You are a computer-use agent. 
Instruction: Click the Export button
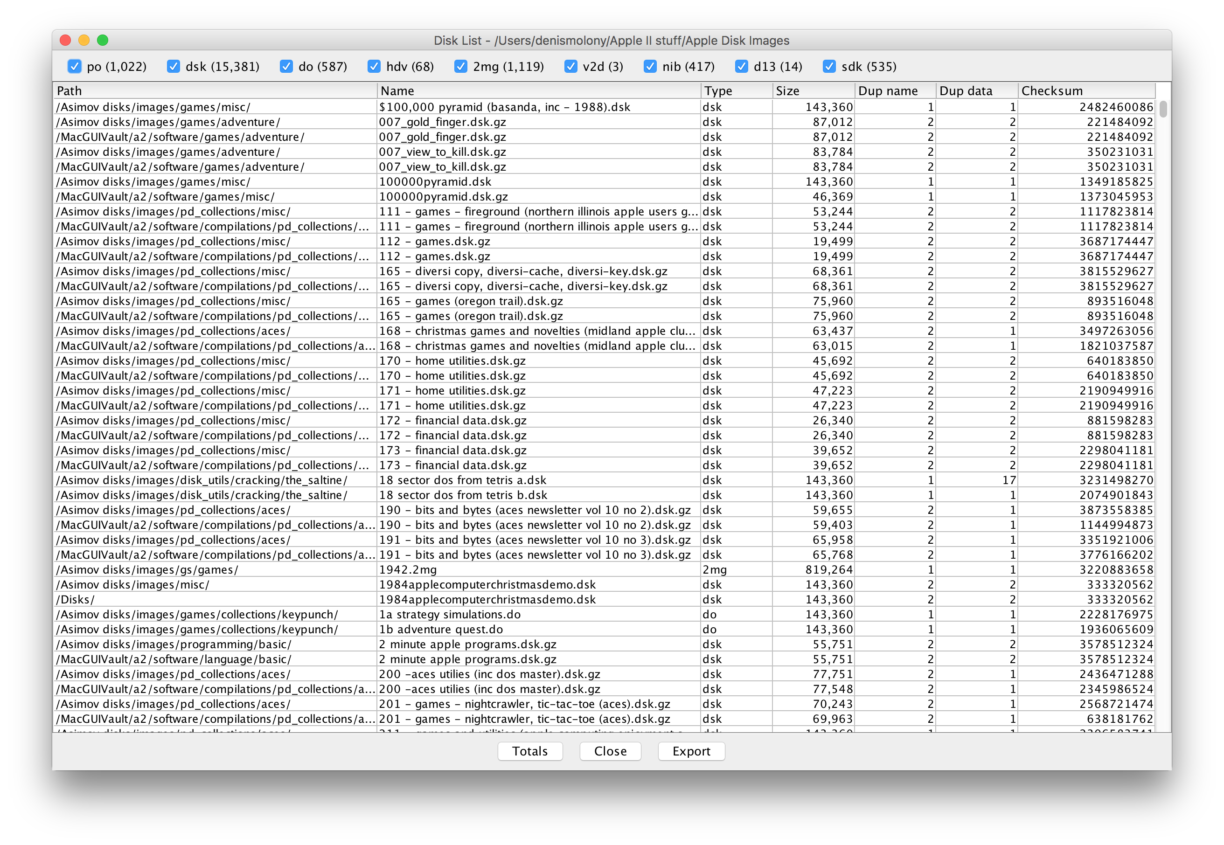(691, 751)
